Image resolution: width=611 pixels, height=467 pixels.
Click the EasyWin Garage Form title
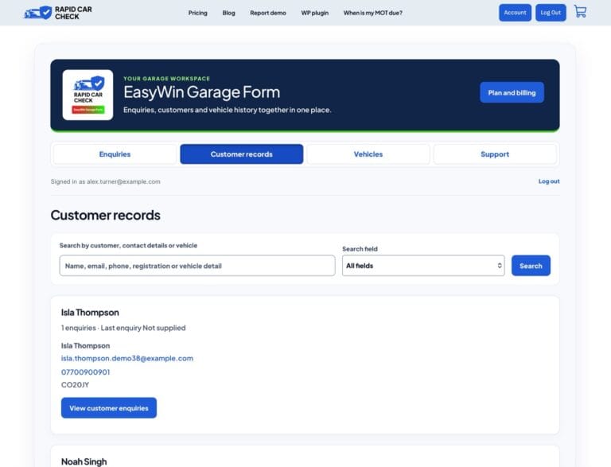pyautogui.click(x=201, y=92)
